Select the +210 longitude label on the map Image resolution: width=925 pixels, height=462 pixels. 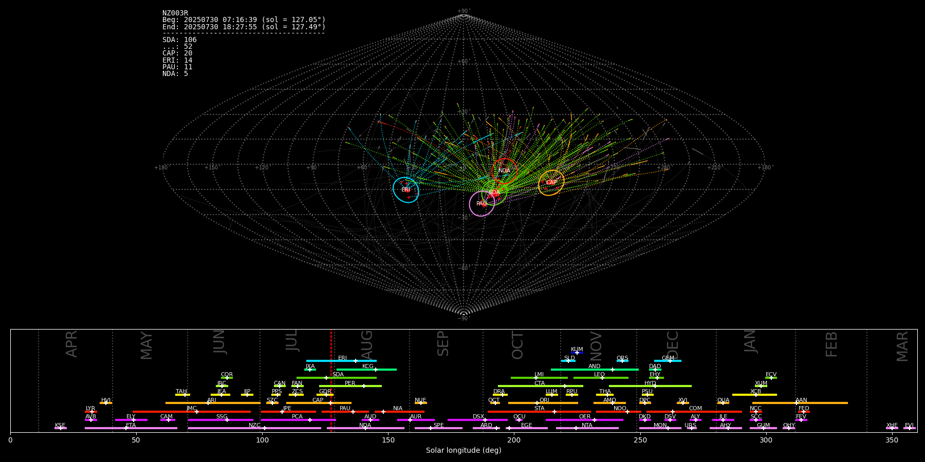click(x=714, y=168)
